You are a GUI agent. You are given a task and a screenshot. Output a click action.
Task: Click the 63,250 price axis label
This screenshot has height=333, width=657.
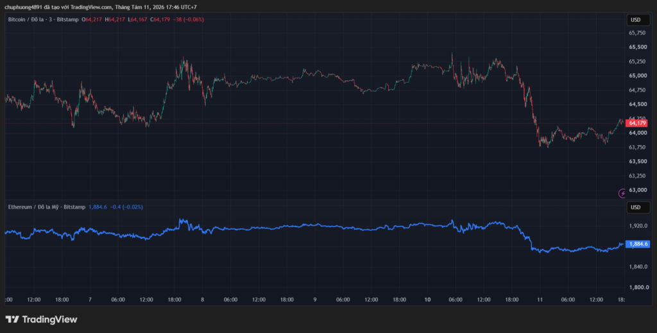pyautogui.click(x=637, y=176)
